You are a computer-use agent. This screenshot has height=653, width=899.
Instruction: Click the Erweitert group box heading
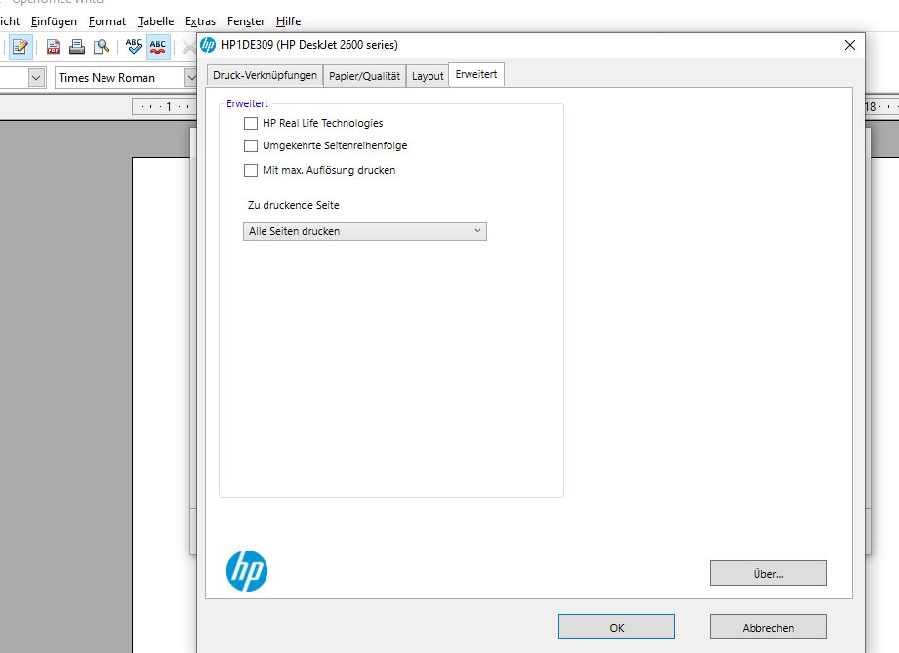click(247, 103)
